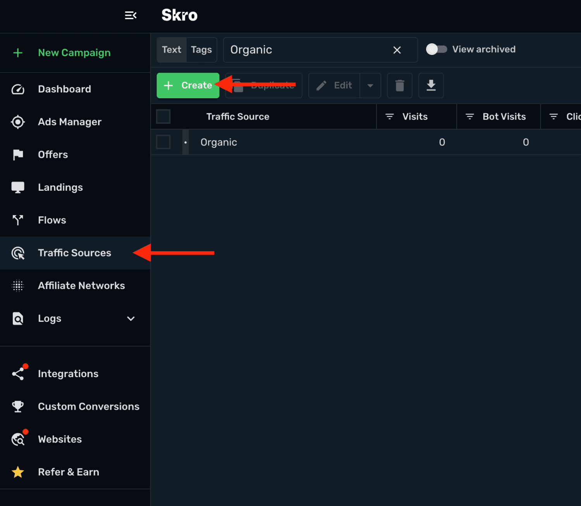The width and height of the screenshot is (581, 506).
Task: Toggle the View archived switch
Action: 437,49
